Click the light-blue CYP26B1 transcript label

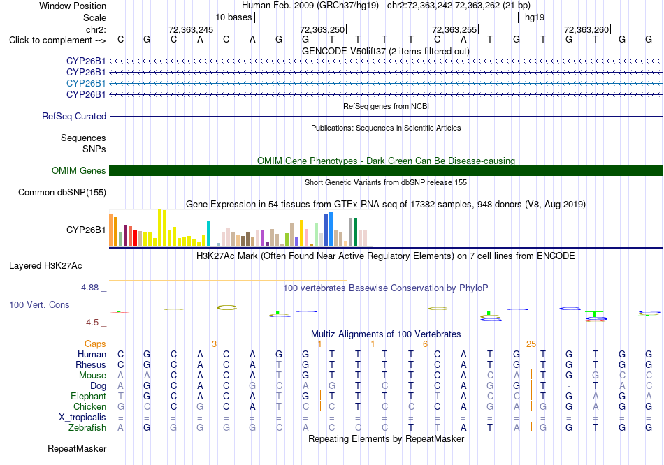click(86, 83)
